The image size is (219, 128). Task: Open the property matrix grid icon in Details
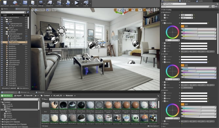213,7
